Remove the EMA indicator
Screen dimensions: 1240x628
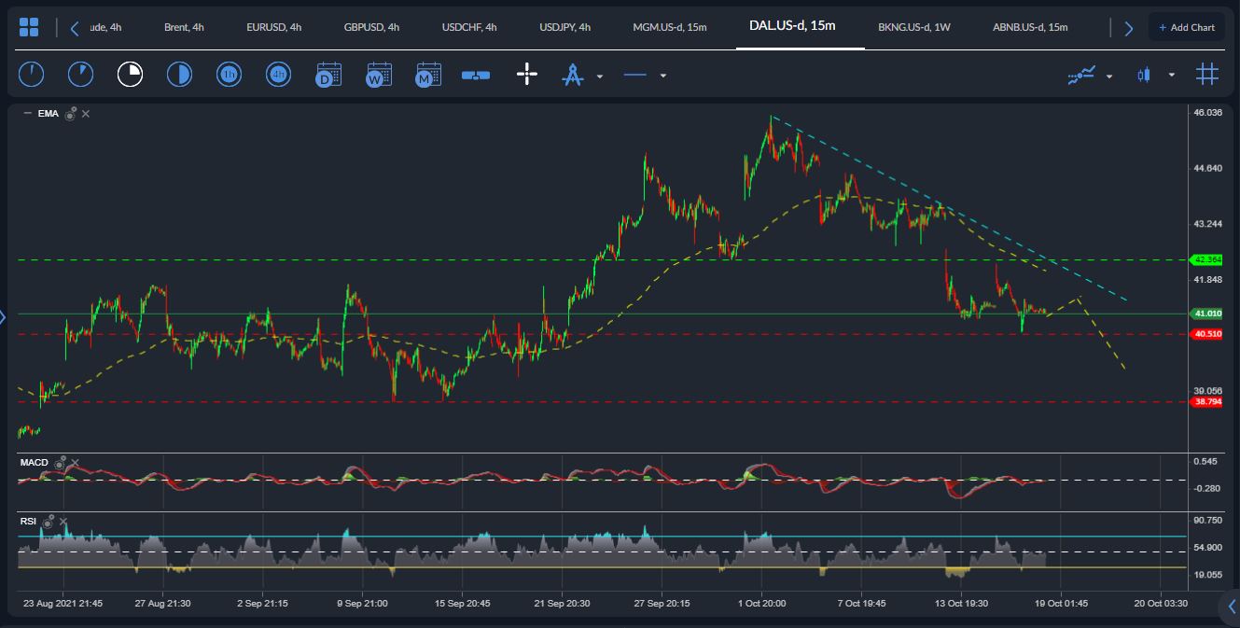[x=86, y=114]
